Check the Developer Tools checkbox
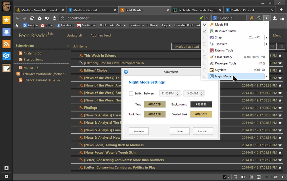287x181 pixels. (205, 63)
